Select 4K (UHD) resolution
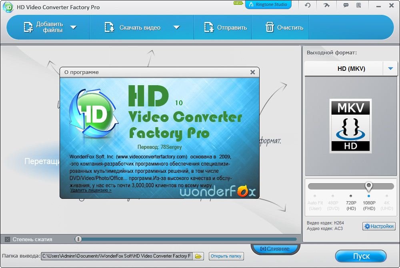 (387, 202)
